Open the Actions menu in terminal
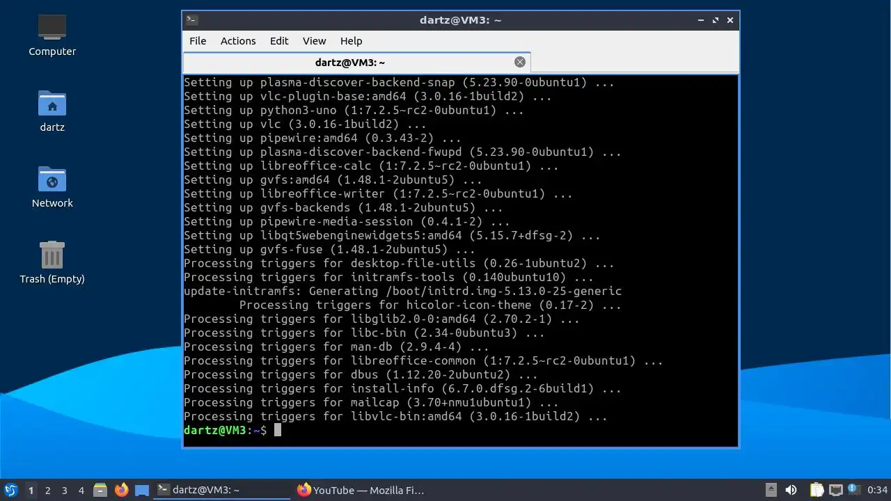 coord(238,41)
